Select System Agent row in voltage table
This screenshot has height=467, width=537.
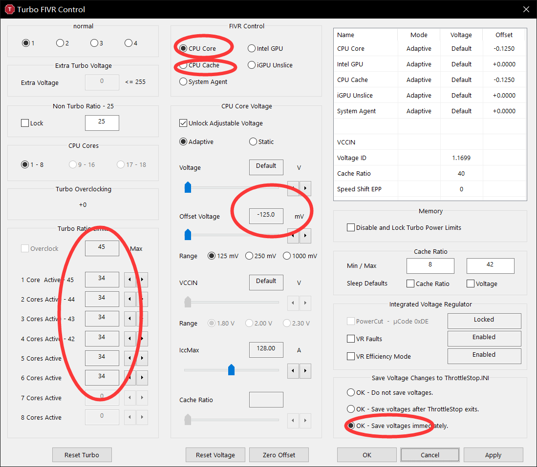[430, 111]
